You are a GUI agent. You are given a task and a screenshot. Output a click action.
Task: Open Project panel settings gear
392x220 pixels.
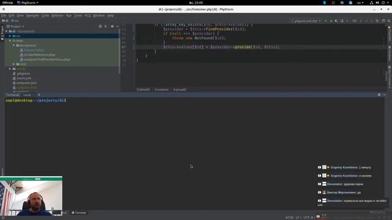112,26
